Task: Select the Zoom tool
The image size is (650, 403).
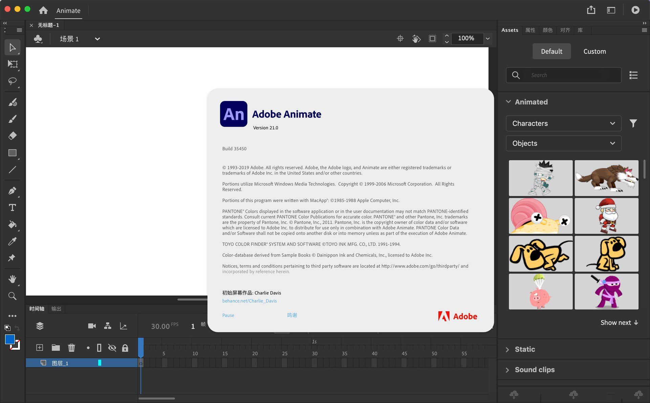Action: [13, 296]
